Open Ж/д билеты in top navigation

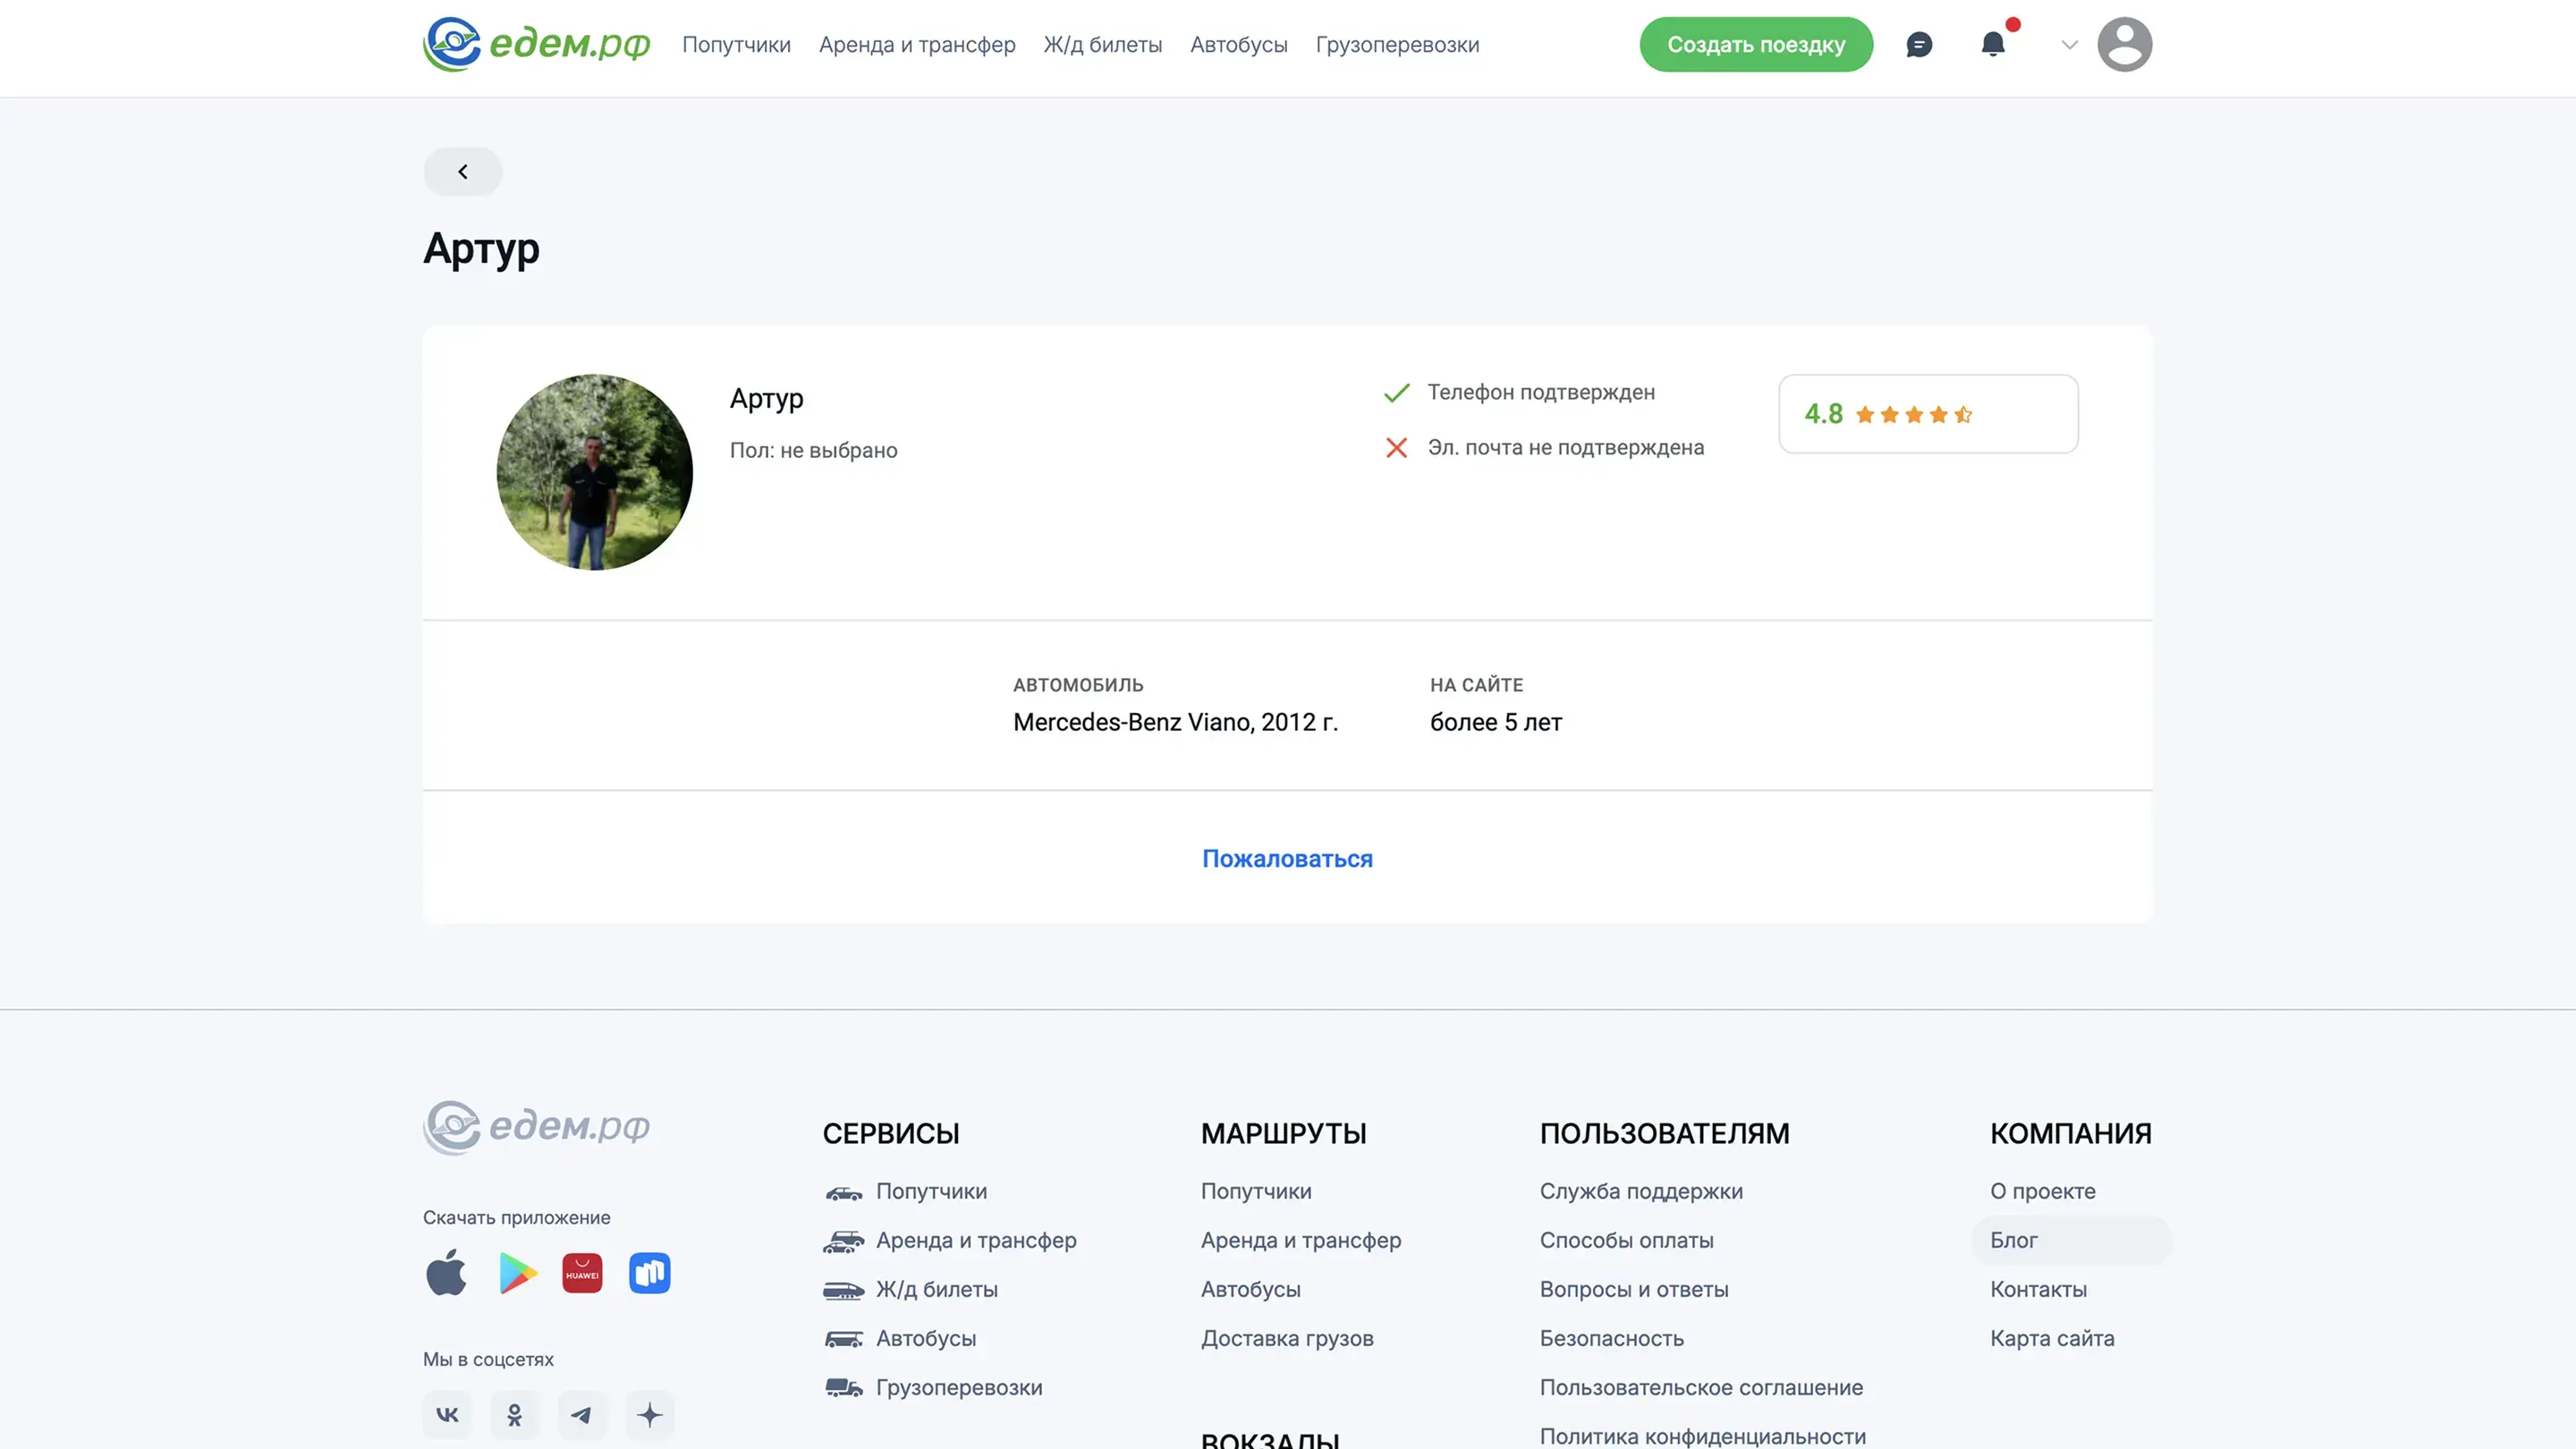point(1102,45)
